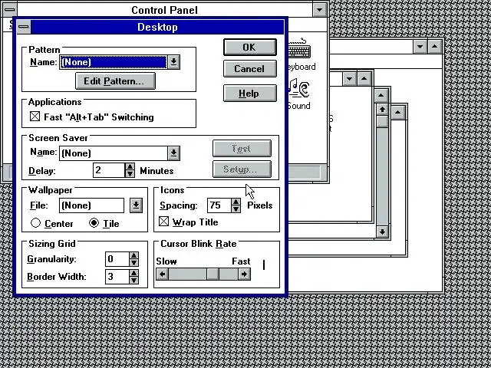Select the Center wallpaper radio button

coord(36,223)
